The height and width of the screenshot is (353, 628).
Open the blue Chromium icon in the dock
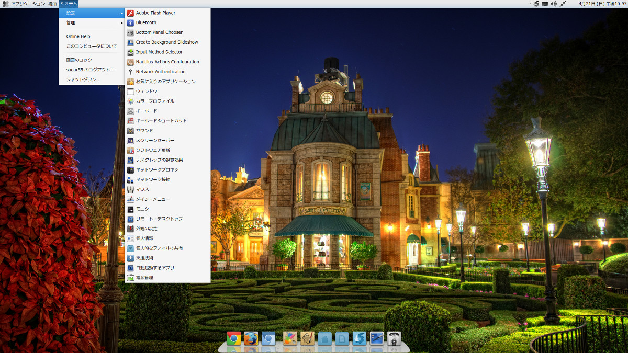coord(268,338)
